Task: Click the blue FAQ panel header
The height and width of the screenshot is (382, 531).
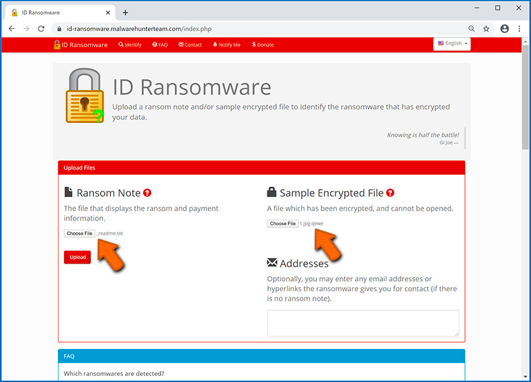Action: click(x=261, y=356)
